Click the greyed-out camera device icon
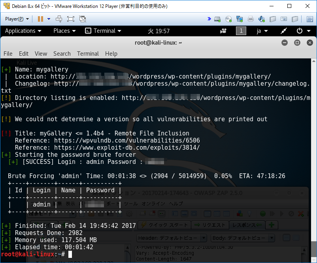Viewport: 317px width, 263px height. coord(284,19)
